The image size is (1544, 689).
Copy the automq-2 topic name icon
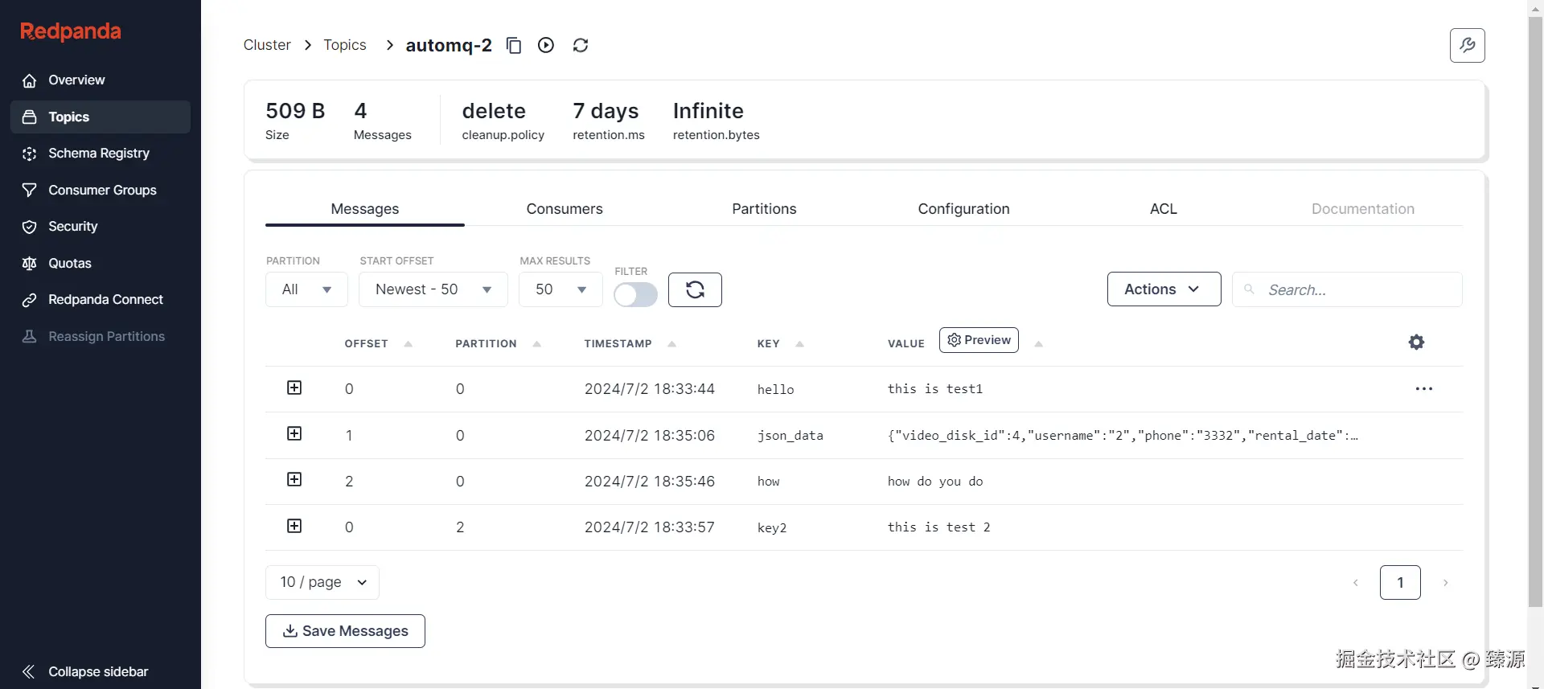514,46
